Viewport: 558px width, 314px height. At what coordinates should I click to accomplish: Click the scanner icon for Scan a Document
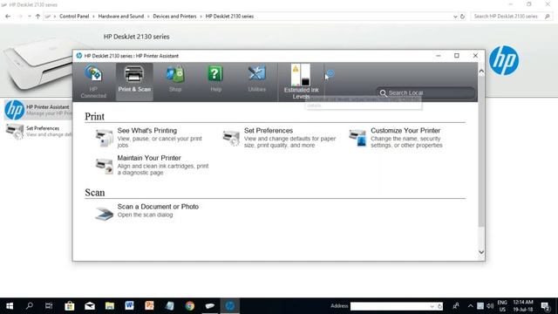(105, 214)
